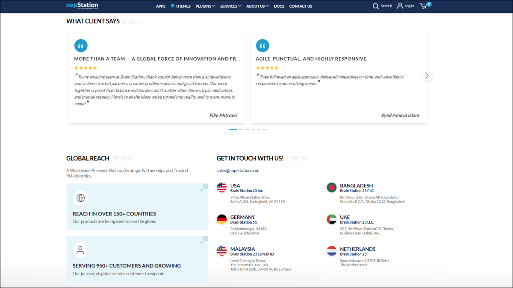The height and width of the screenshot is (288, 513).
Task: Click the Business Bay, Dubai, UAE address line
Action: [x=361, y=233]
